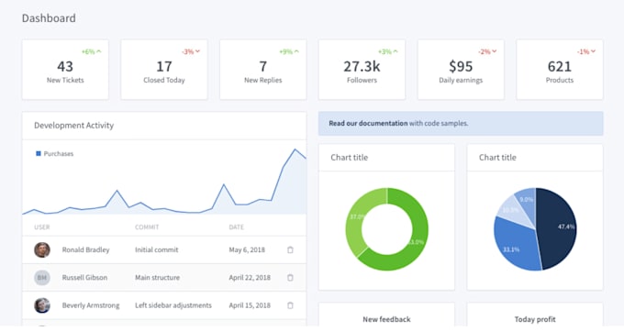Open the 27.3k Followers card

(362, 70)
